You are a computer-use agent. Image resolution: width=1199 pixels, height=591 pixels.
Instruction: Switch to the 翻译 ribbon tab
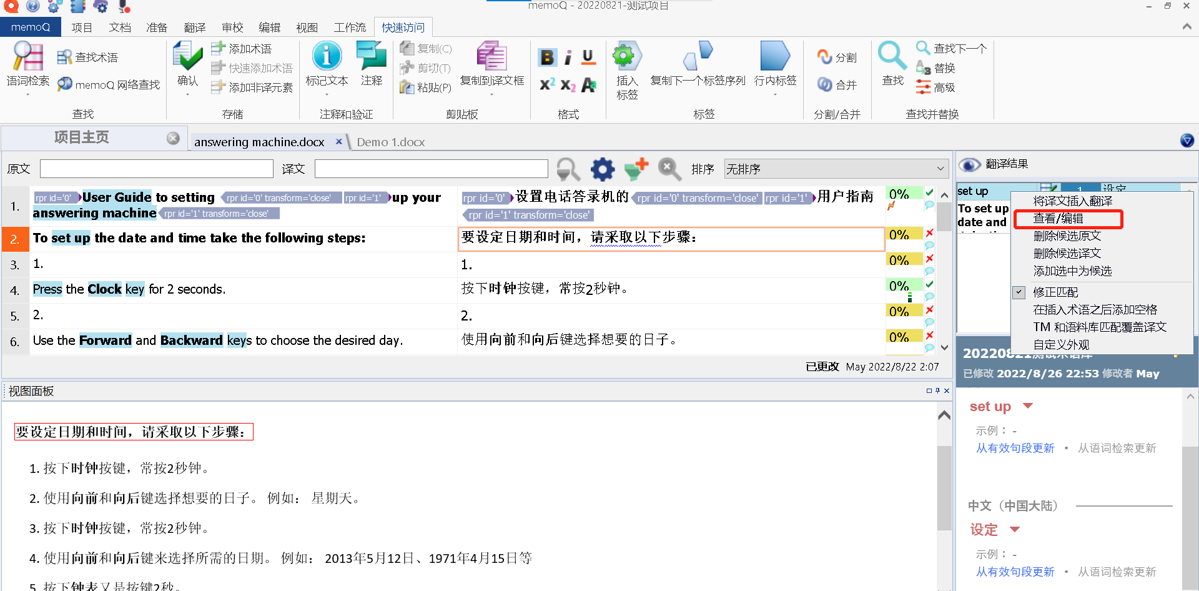(x=195, y=27)
